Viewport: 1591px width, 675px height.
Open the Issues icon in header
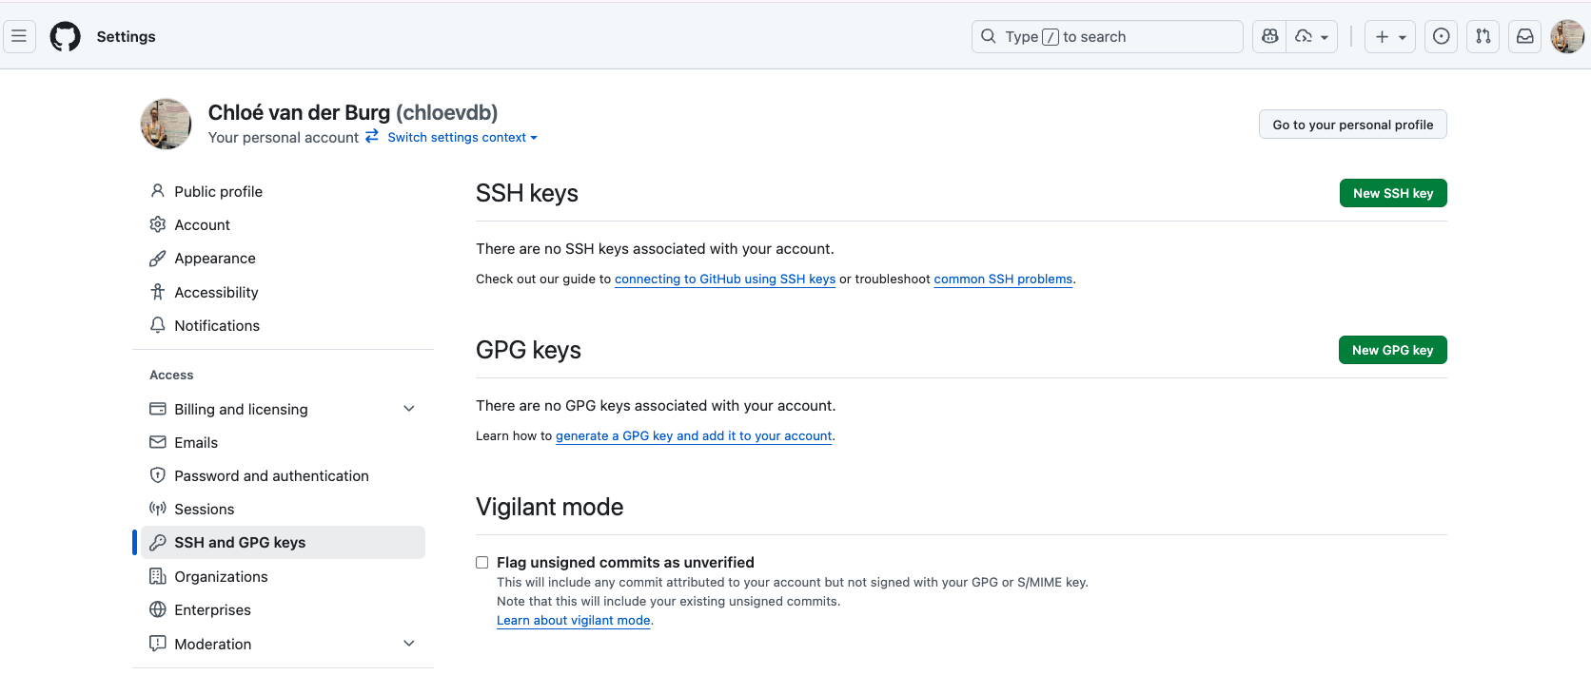[1441, 36]
